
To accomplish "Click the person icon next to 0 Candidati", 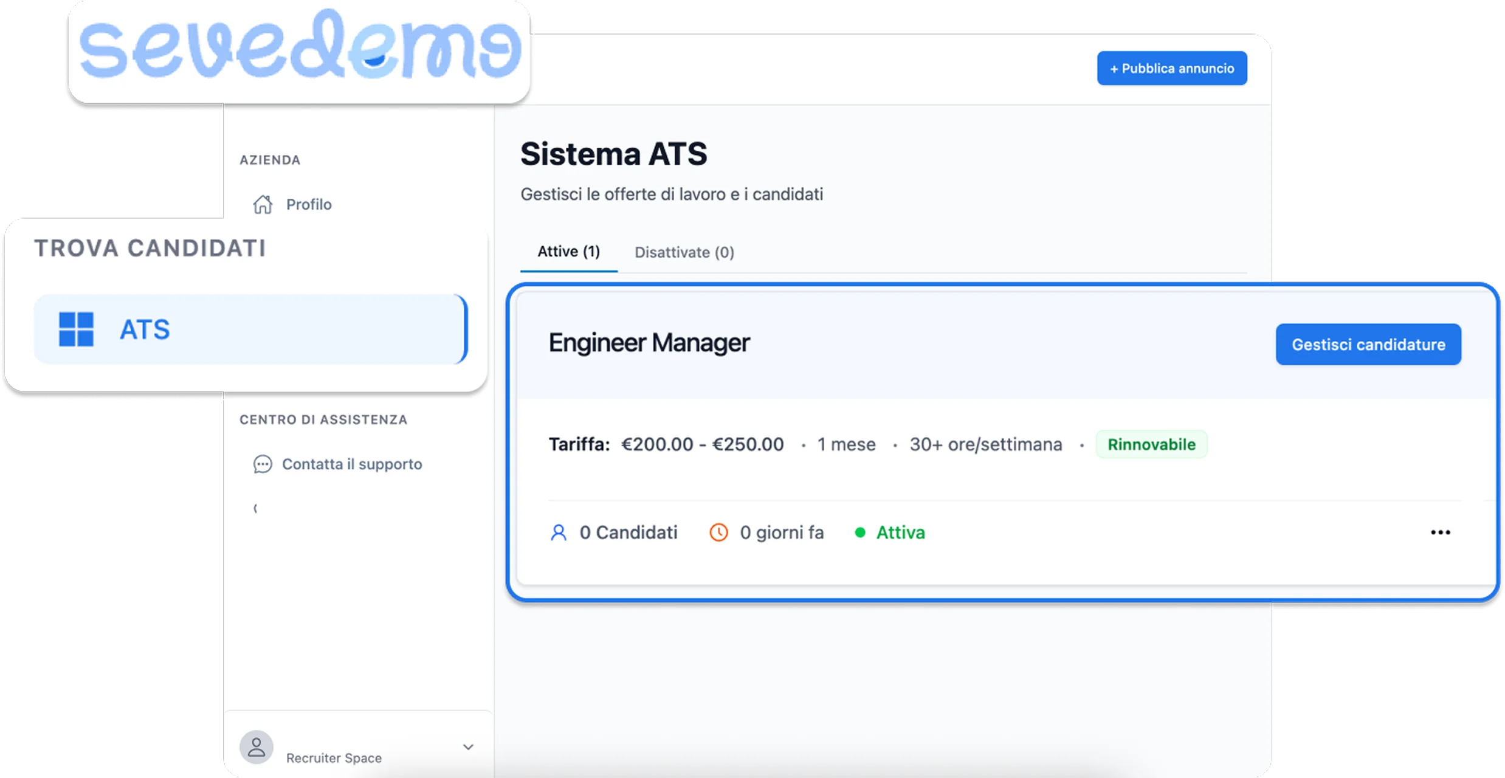I will pyautogui.click(x=559, y=532).
